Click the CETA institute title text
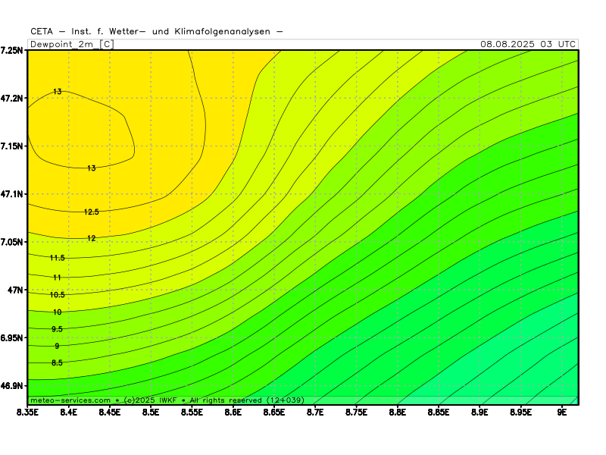The width and height of the screenshot is (606, 455). coord(157,31)
